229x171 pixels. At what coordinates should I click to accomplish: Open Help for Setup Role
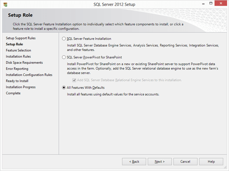point(211,161)
